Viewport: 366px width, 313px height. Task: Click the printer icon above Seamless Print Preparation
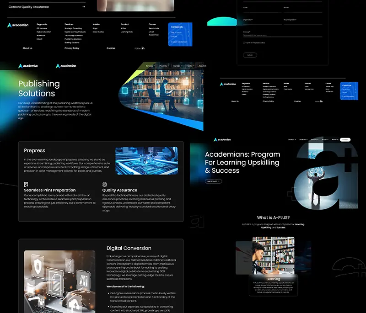point(26,184)
